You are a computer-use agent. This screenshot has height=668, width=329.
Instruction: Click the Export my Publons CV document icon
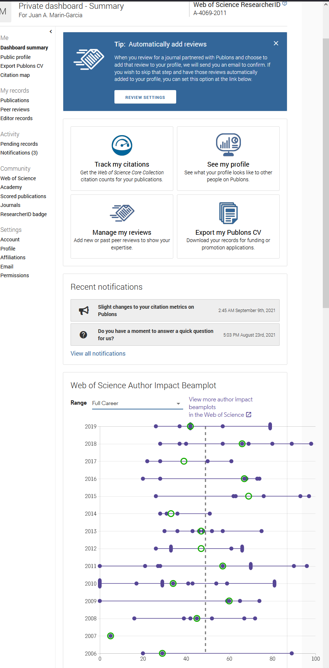[x=228, y=213]
